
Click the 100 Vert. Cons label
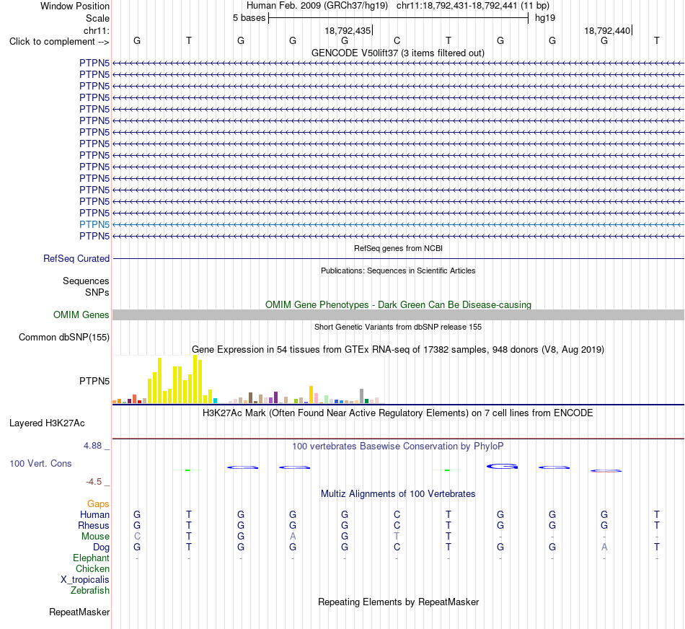pyautogui.click(x=40, y=463)
